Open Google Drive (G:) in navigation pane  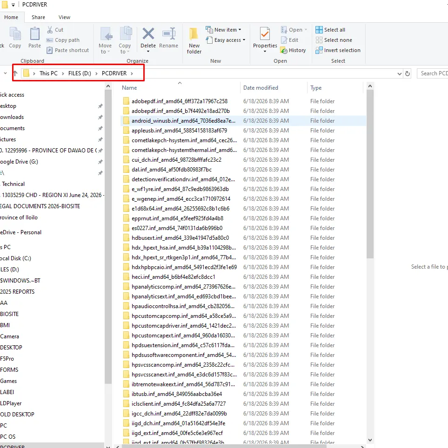19,162
